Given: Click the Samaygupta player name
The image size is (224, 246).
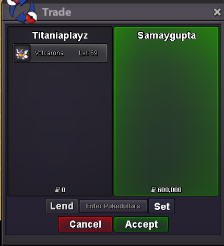Looking at the screenshot, I should [x=167, y=36].
